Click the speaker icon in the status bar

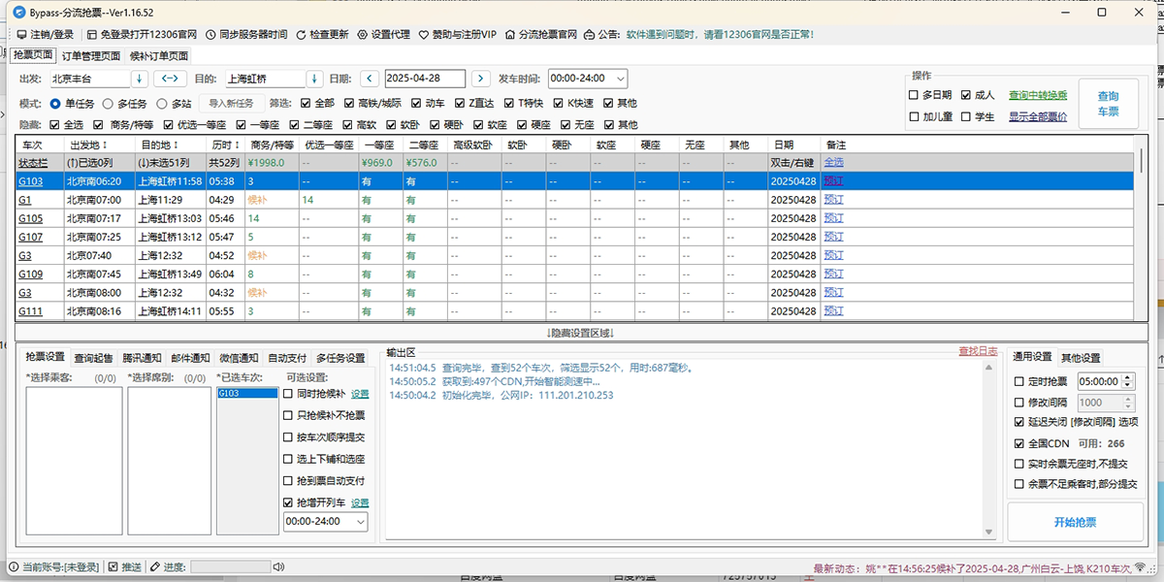click(278, 566)
